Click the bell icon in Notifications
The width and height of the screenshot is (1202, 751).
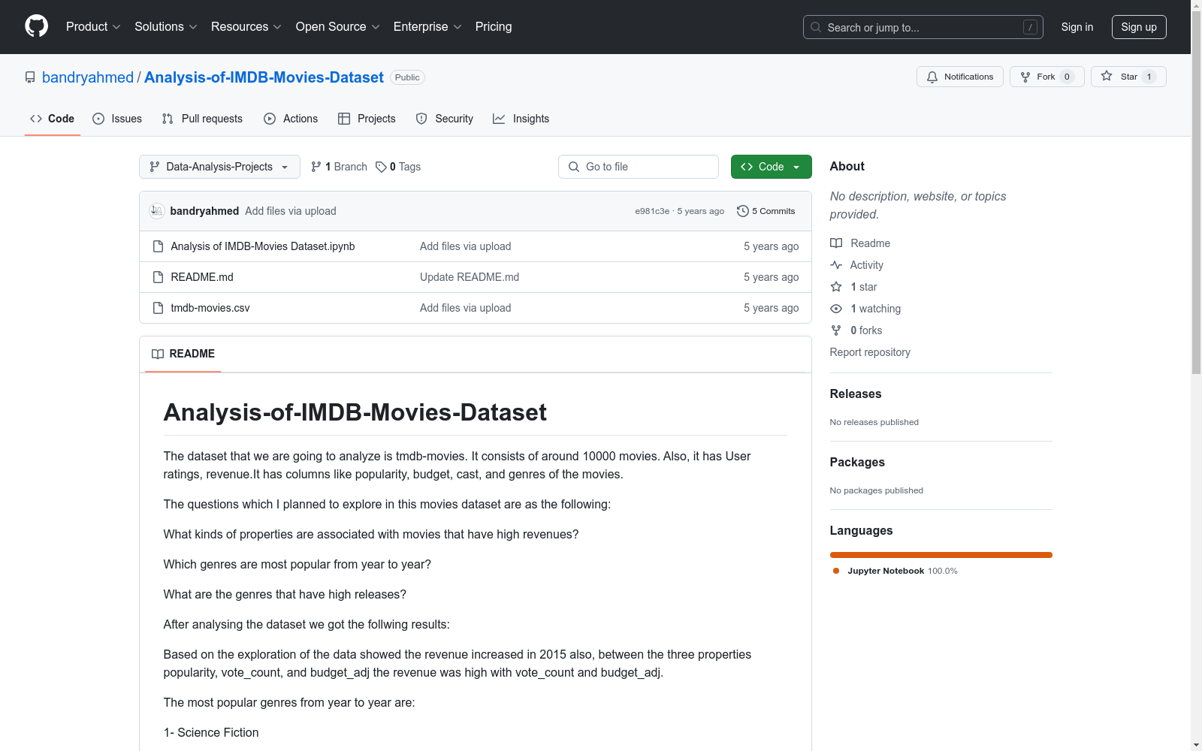pos(932,77)
